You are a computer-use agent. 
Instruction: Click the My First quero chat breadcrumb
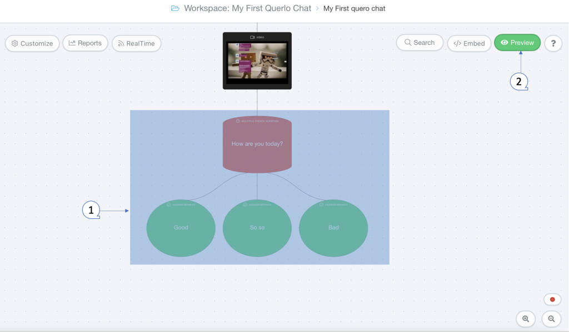(x=354, y=8)
